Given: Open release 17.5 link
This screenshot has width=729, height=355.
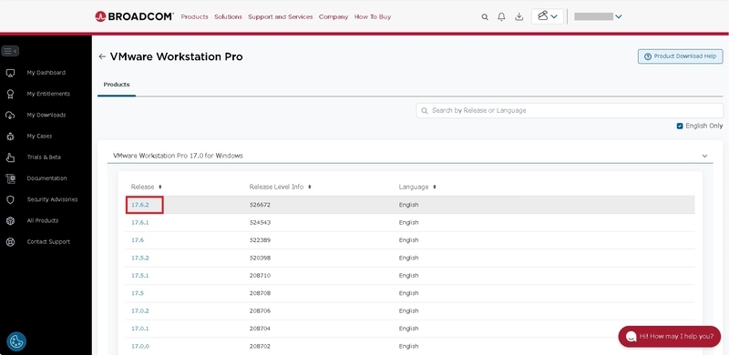Looking at the screenshot, I should [138, 293].
